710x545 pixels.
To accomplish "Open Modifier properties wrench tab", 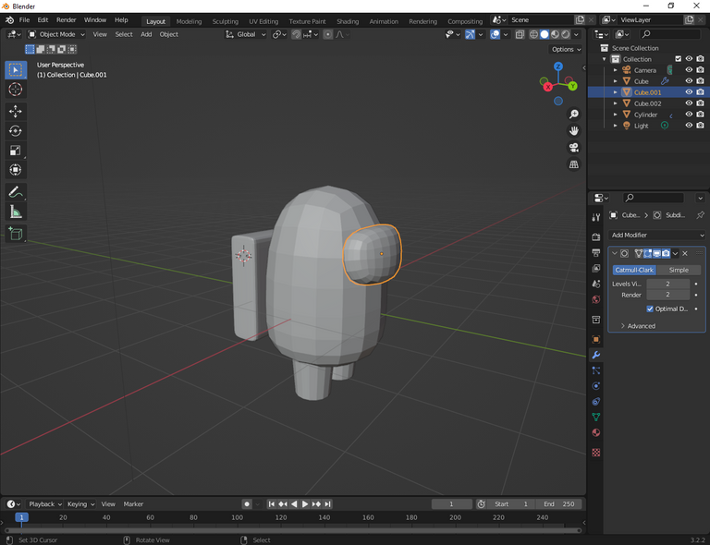I will coord(596,355).
